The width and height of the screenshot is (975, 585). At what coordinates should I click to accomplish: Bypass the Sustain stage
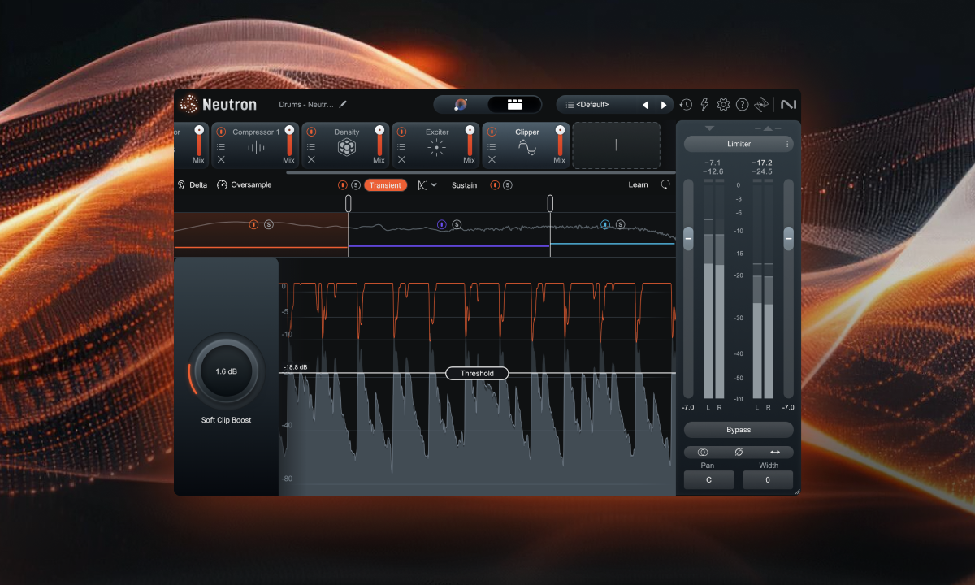[x=495, y=185]
